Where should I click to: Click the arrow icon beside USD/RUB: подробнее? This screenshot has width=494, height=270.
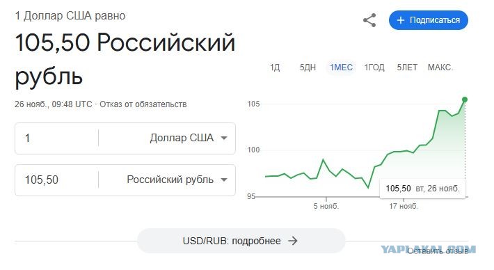click(x=293, y=241)
